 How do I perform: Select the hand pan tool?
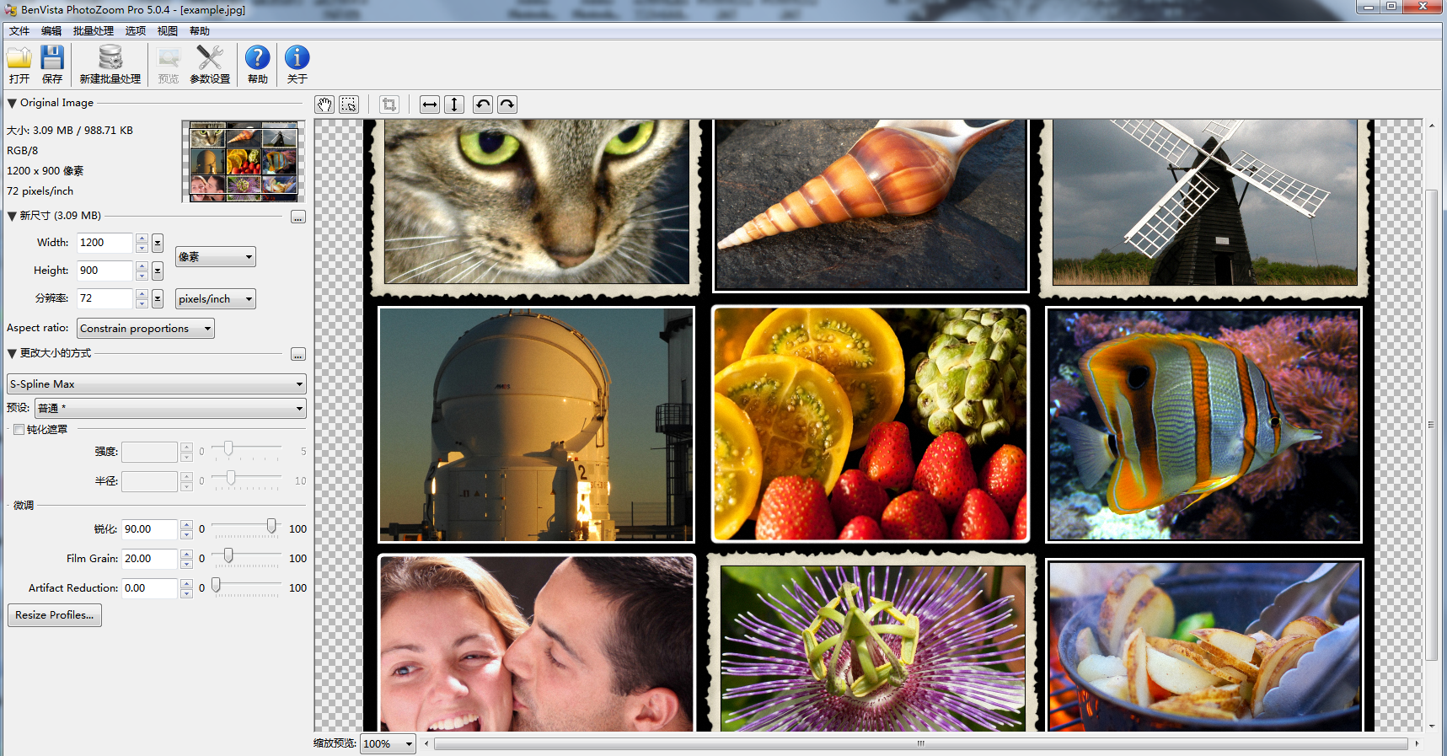[324, 105]
